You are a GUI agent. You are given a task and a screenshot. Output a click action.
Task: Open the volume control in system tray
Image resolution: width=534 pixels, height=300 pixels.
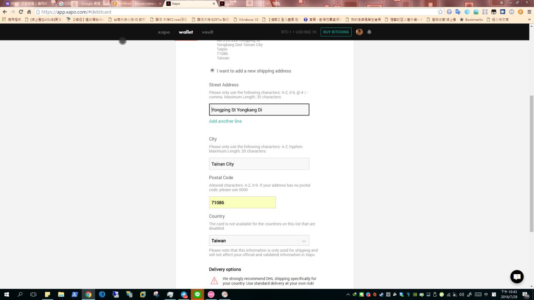(x=461, y=295)
